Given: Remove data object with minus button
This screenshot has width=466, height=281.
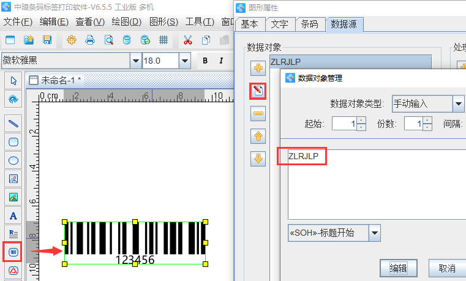Looking at the screenshot, I should (x=258, y=113).
